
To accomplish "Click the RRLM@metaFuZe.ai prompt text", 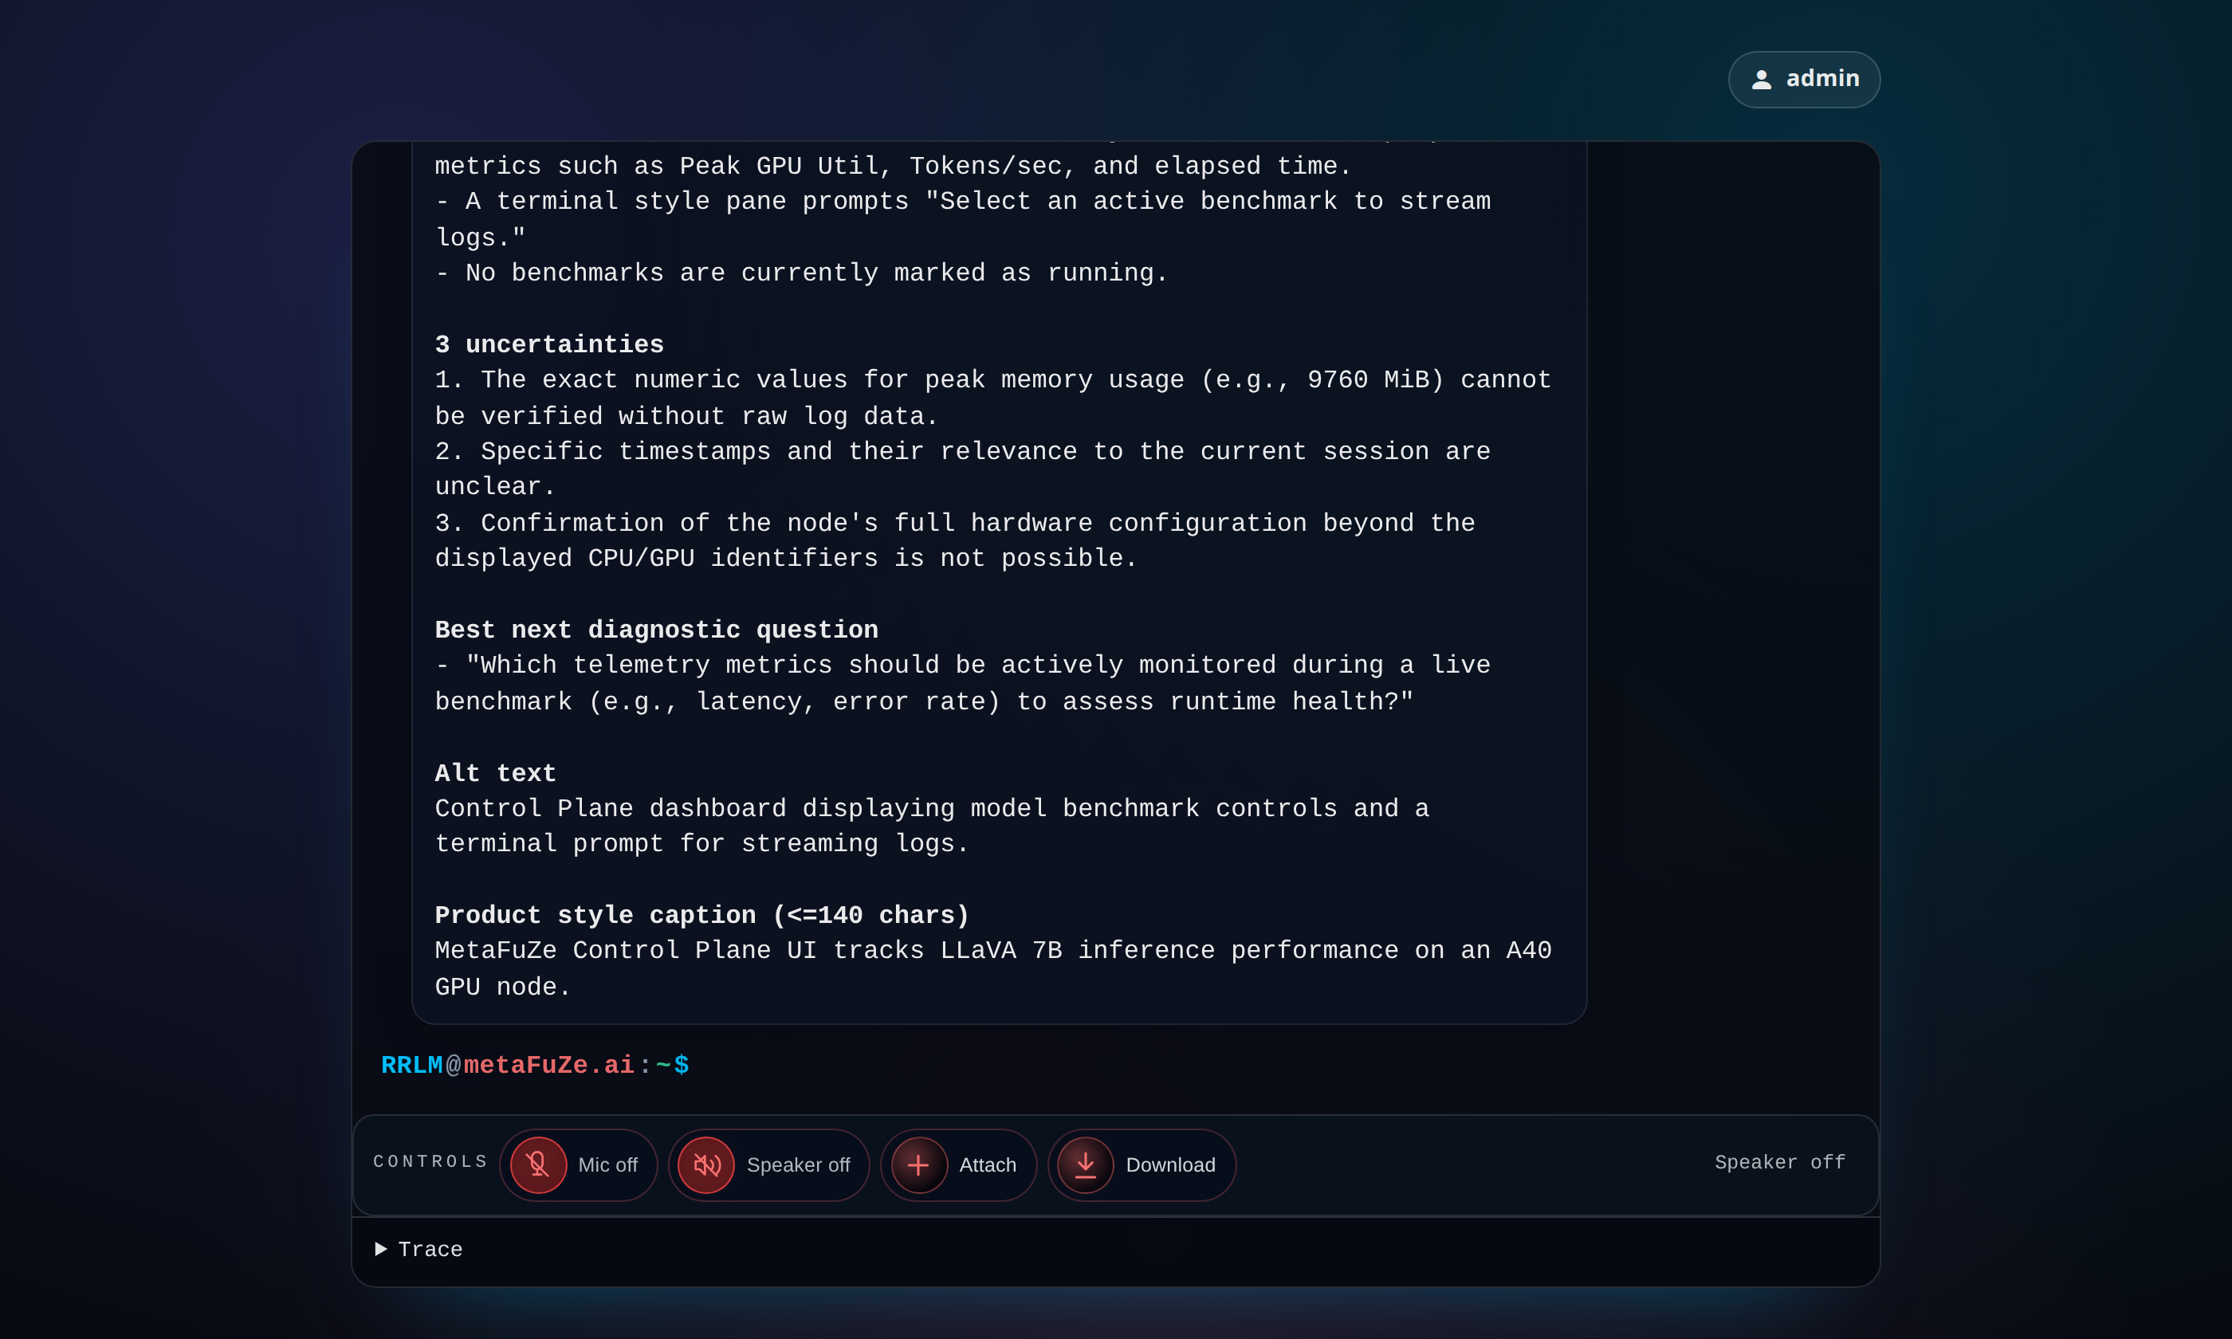I will coord(534,1066).
